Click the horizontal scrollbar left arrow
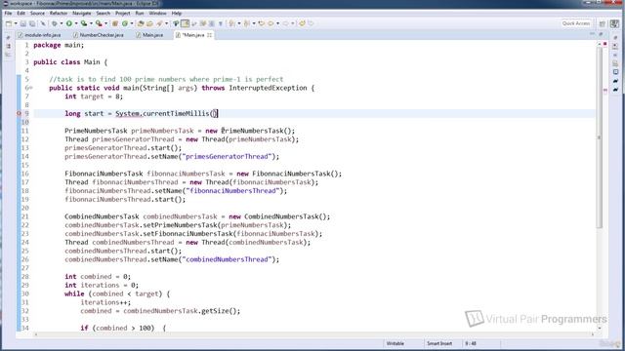 (36, 334)
